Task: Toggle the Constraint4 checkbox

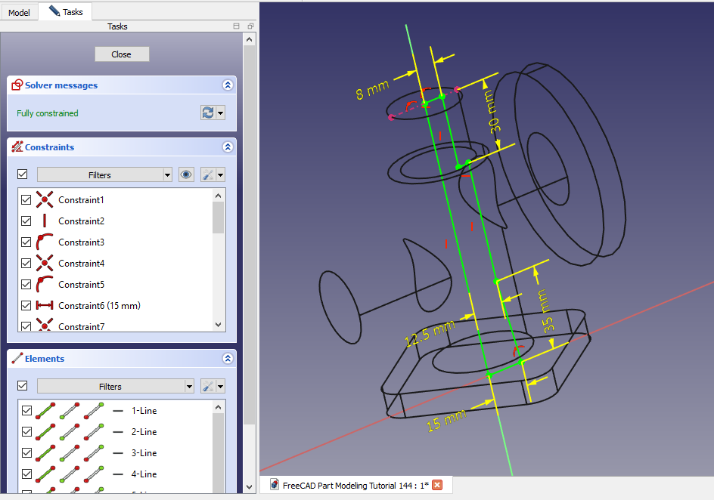Action: [26, 264]
